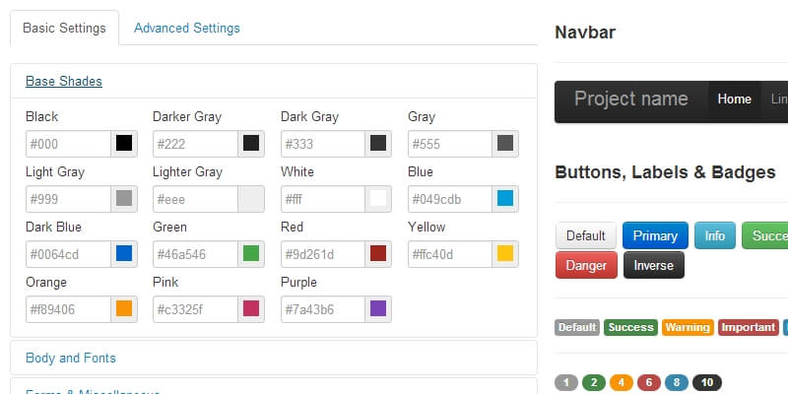Click the Green color swatch
This screenshot has width=788, height=394.
pos(251,254)
